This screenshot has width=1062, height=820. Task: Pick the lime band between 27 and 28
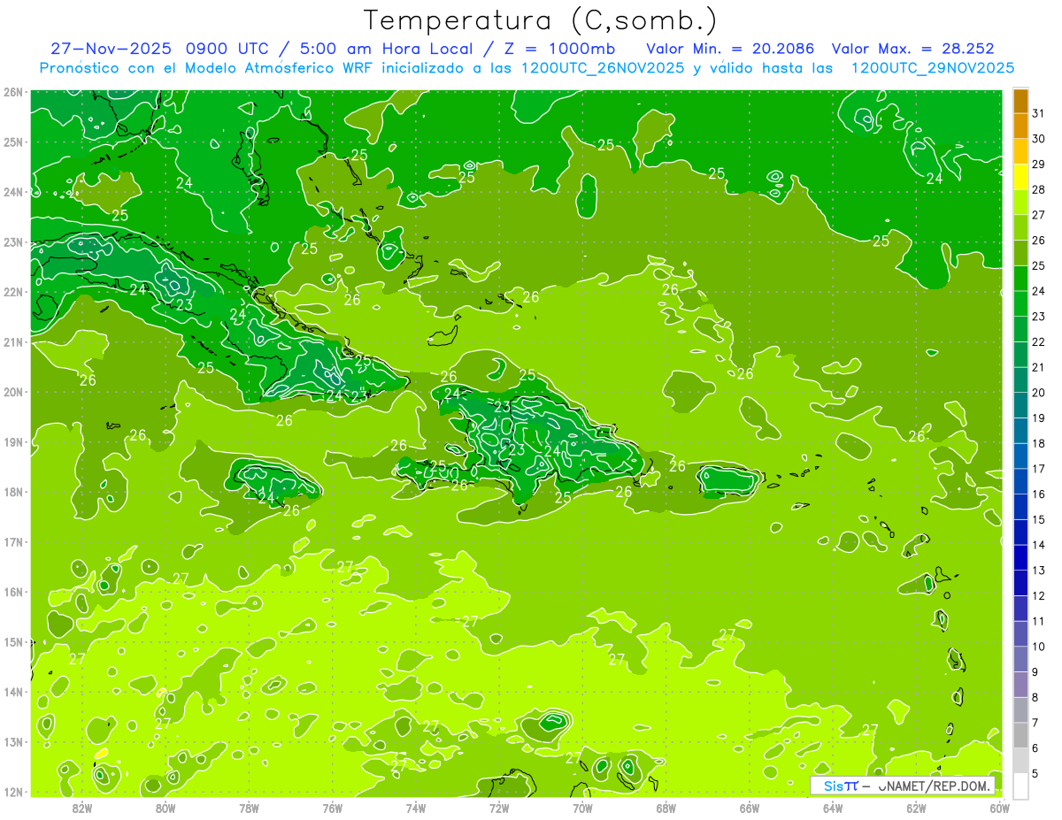tap(1020, 202)
